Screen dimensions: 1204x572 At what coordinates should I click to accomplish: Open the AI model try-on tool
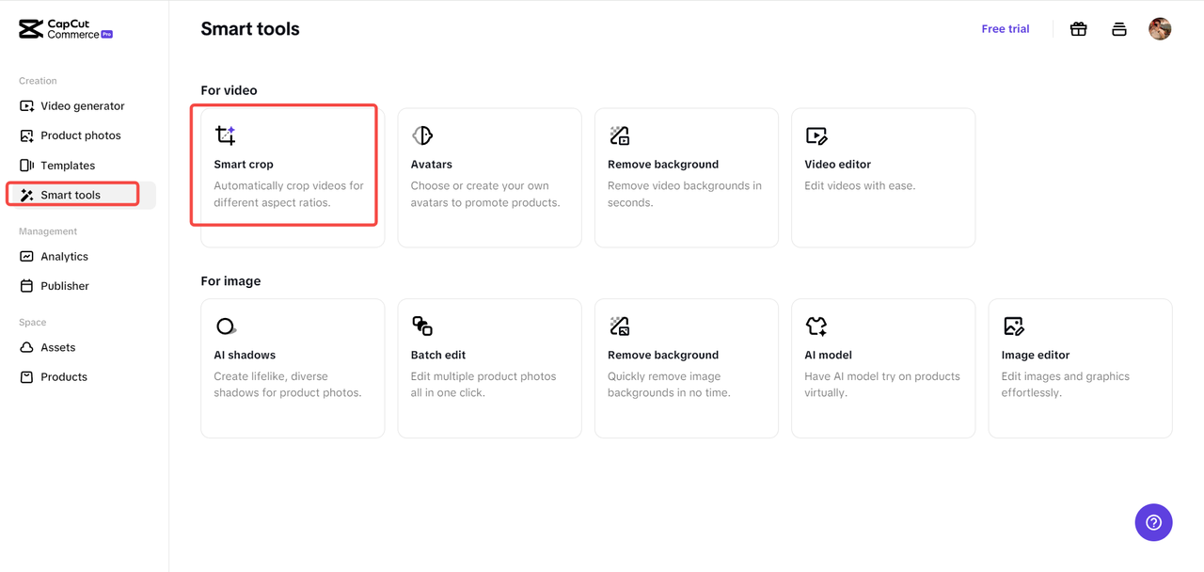(x=882, y=367)
